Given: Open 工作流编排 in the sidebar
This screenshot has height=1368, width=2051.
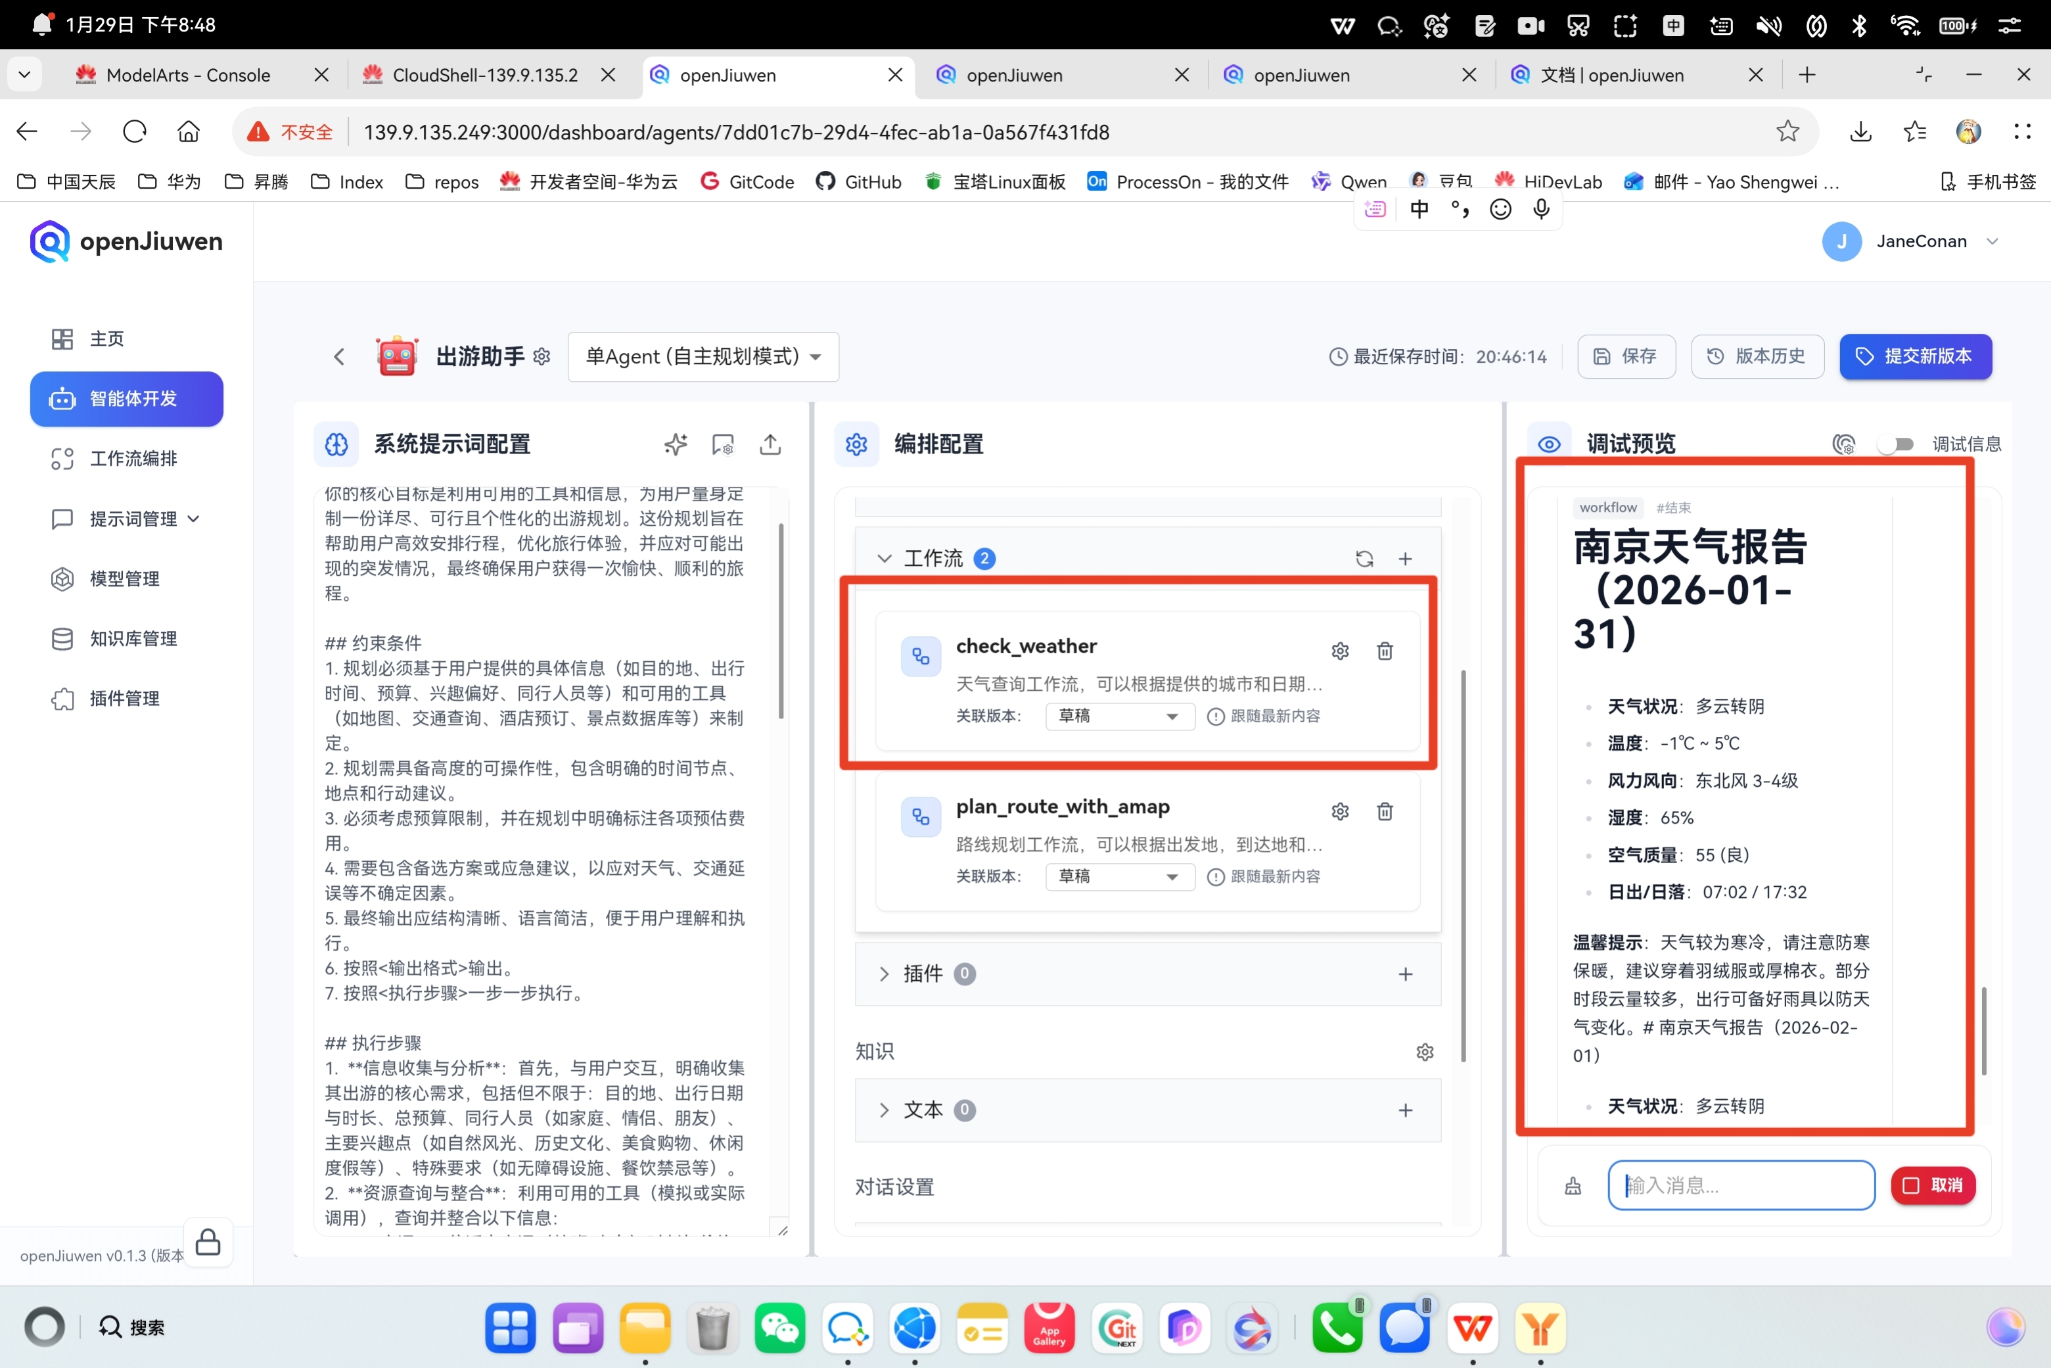Looking at the screenshot, I should coord(133,458).
